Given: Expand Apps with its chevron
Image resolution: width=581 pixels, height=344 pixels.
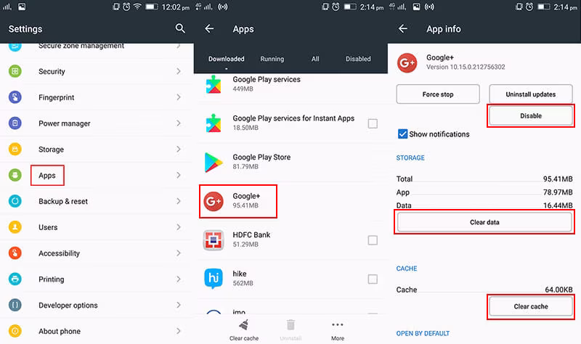Looking at the screenshot, I should (179, 175).
